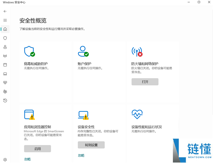Maximize the Windows 安全中心 window
213x163 pixels.
click(x=199, y=2)
